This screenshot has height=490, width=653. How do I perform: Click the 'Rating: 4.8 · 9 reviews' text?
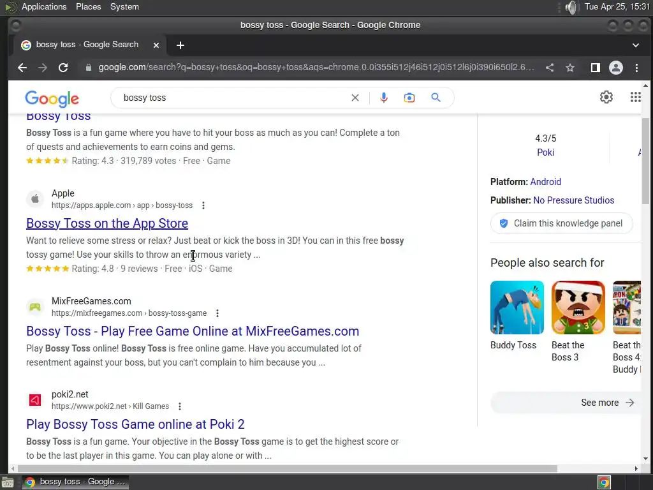tap(115, 269)
